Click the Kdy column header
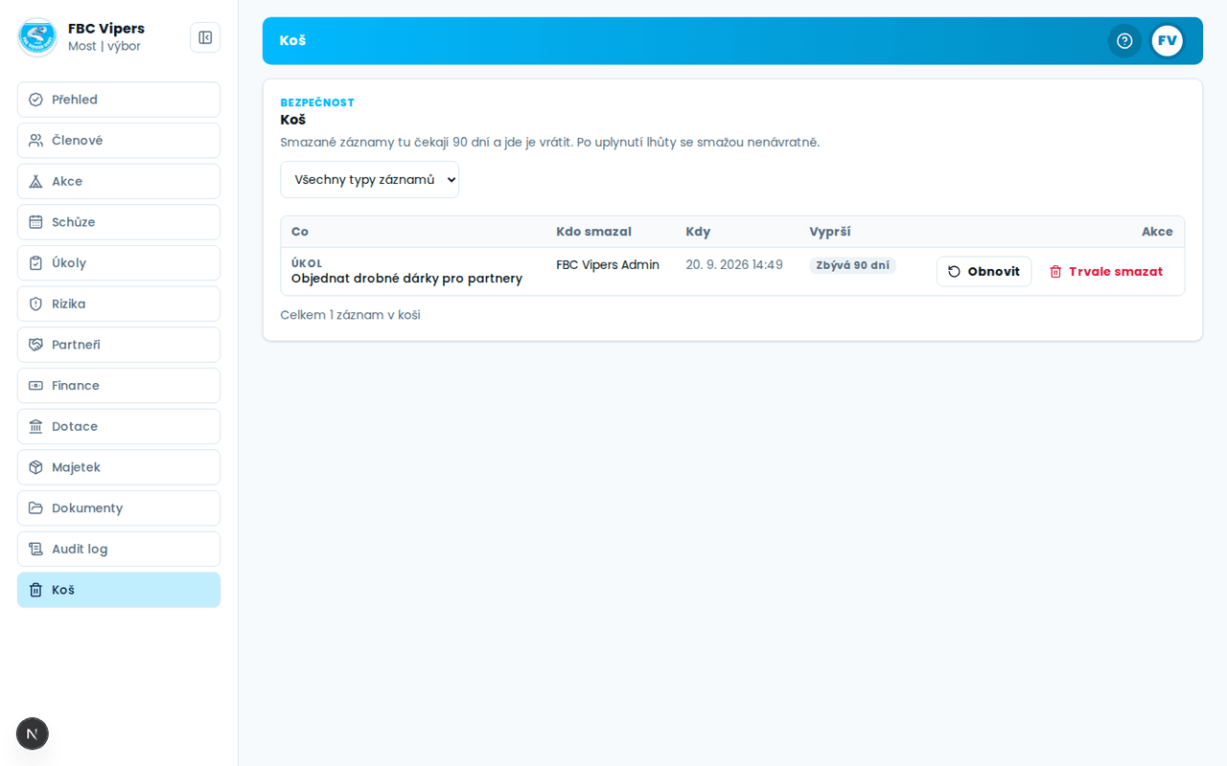1227x766 pixels. click(698, 232)
